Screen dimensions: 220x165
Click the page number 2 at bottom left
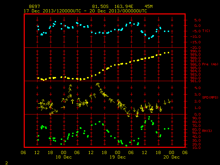(7, 163)
